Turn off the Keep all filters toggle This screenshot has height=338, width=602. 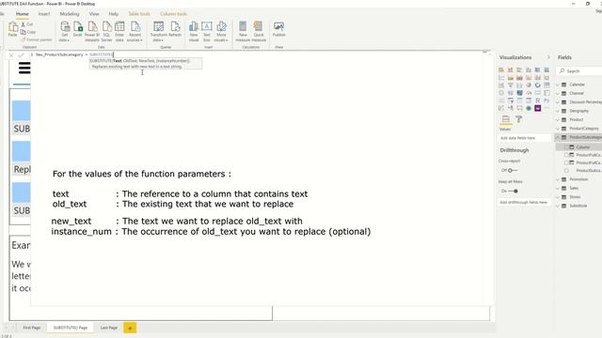[x=513, y=191]
